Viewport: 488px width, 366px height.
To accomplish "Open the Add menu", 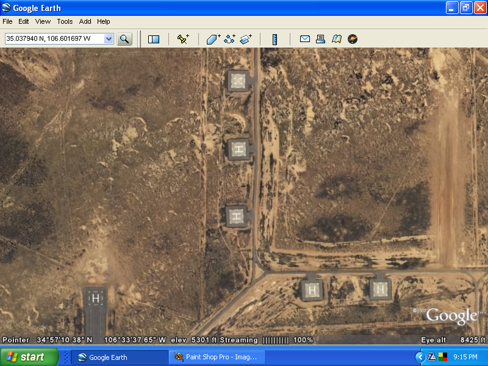I will tap(85, 21).
